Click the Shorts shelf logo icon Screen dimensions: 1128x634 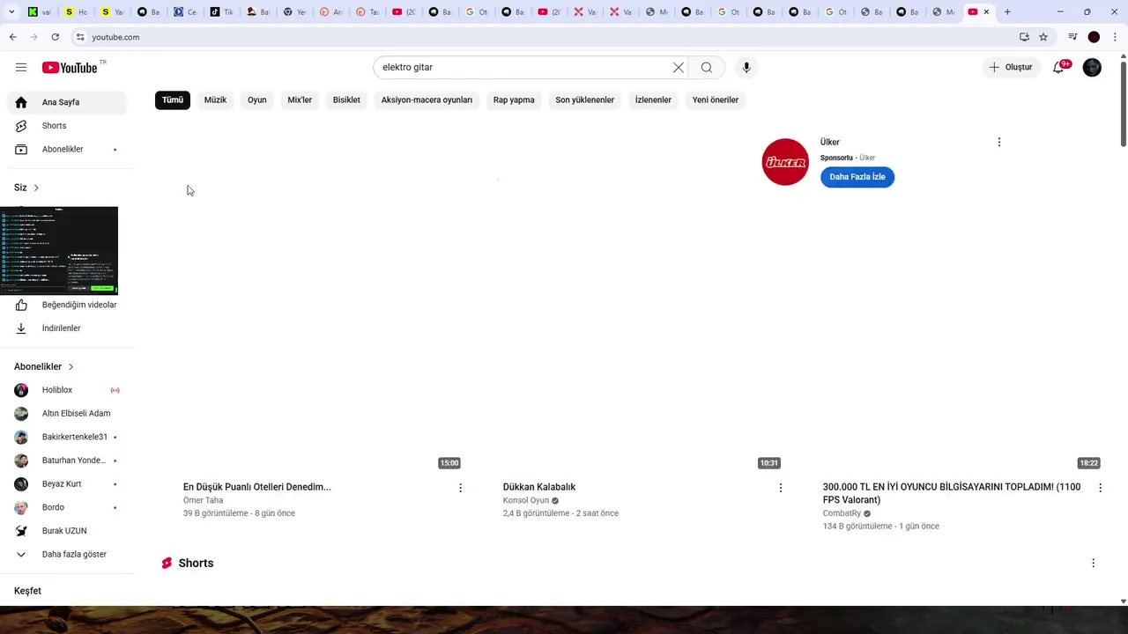coord(167,563)
